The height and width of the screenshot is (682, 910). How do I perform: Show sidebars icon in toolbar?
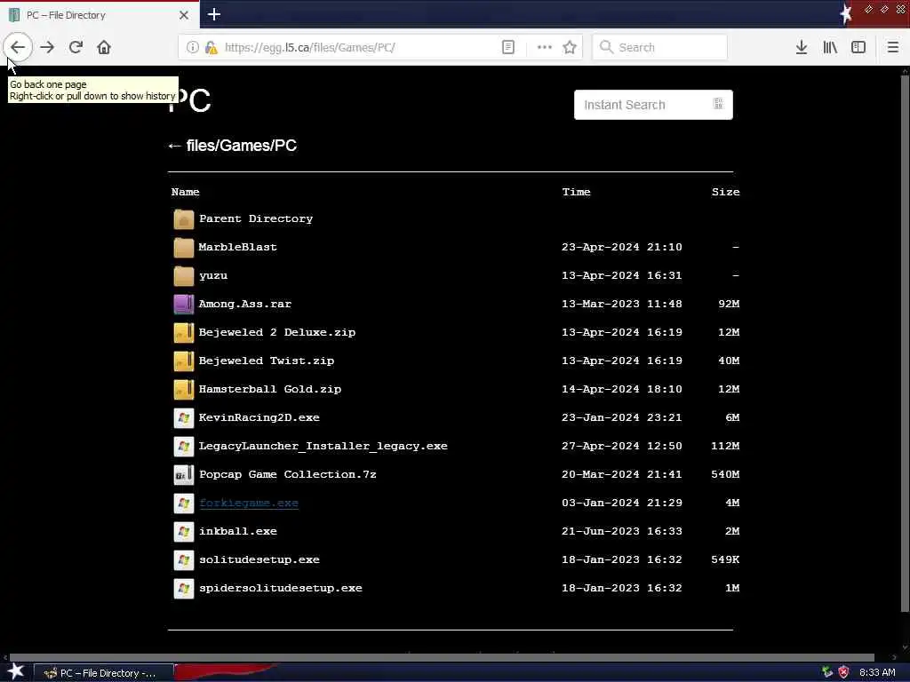(858, 48)
